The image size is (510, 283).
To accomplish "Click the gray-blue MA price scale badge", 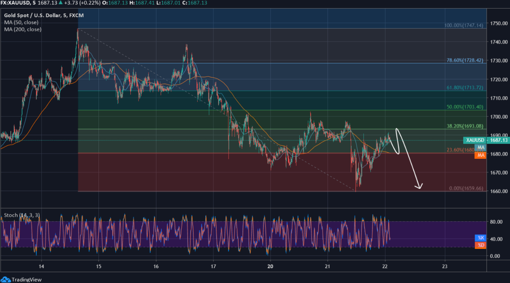I will tap(481, 148).
